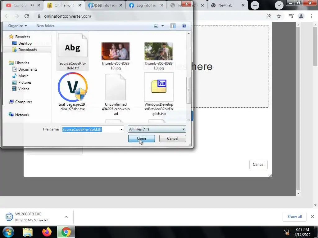Click Show all downloads
This screenshot has width=318, height=238.
click(294, 217)
